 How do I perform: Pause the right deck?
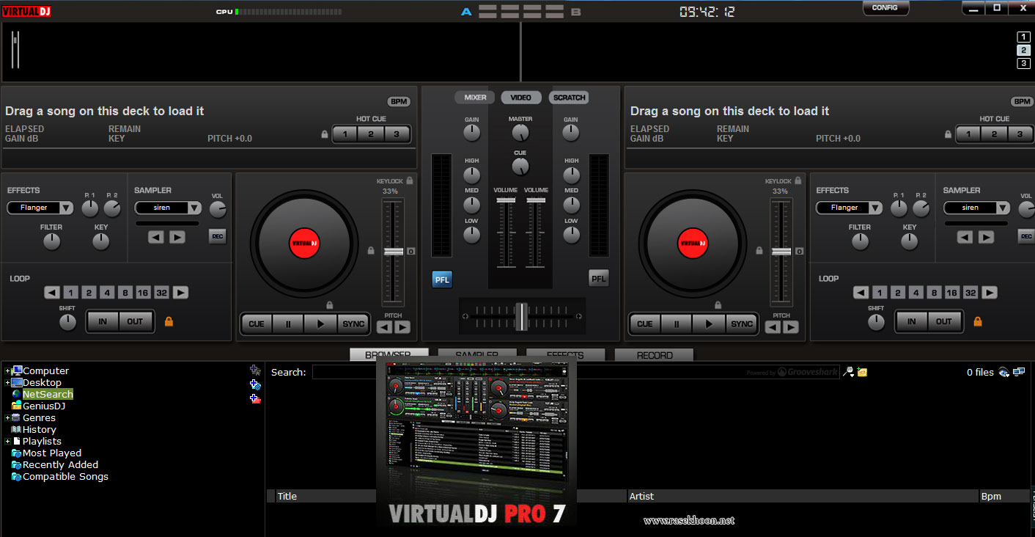(677, 324)
